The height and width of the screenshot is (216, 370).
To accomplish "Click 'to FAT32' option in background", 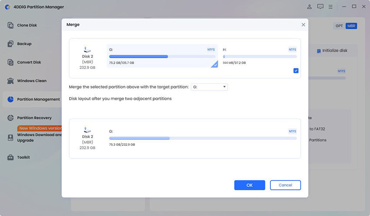I will [x=317, y=129].
